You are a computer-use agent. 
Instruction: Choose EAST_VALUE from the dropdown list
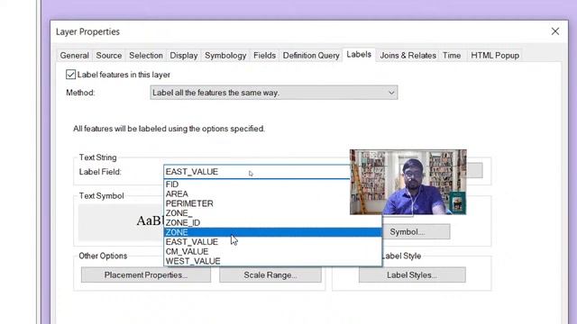tap(272, 242)
